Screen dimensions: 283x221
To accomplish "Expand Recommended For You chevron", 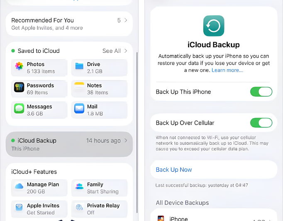I will coord(126,20).
